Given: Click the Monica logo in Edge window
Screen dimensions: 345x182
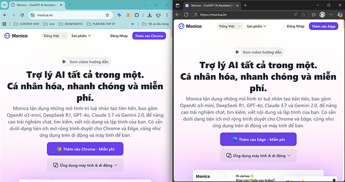Looking at the screenshot, I should pos(190,26).
